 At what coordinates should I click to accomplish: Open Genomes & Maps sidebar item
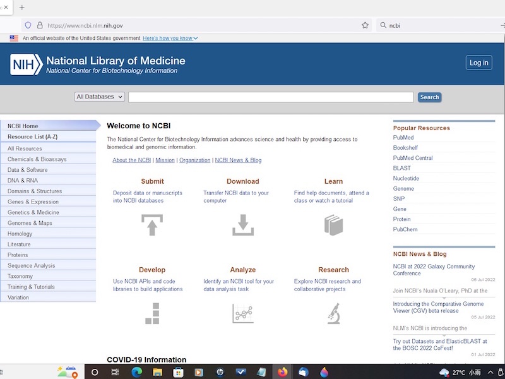coord(49,223)
